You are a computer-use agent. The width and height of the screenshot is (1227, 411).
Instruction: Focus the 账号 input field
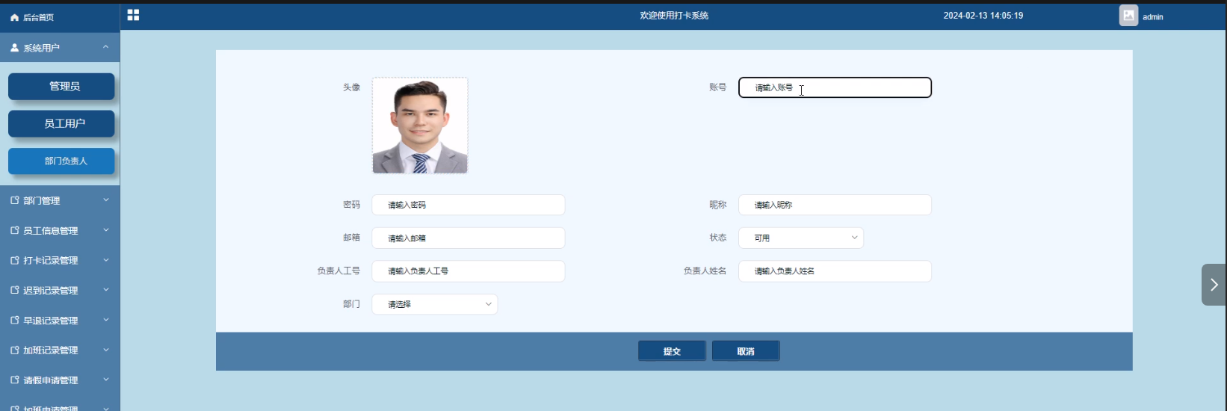click(835, 87)
